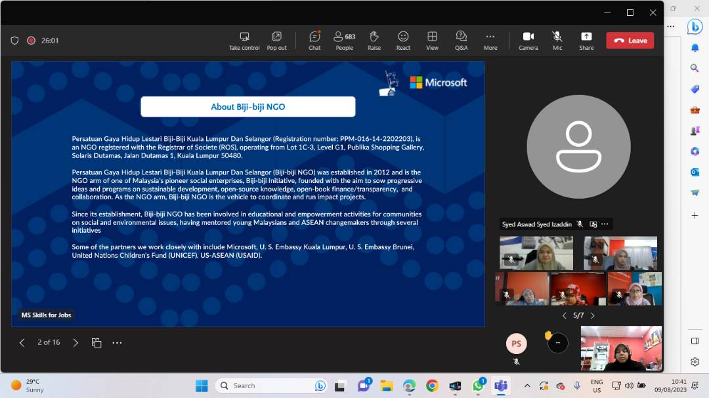Viewport: 709px width, 398px height.
Task: Toggle the Mic mute state
Action: (x=557, y=41)
